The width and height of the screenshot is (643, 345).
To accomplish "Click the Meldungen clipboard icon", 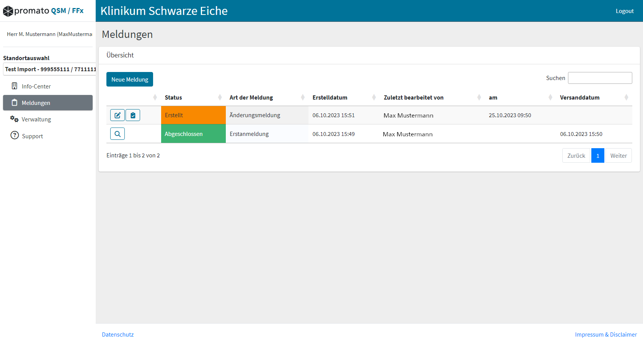I will point(15,103).
